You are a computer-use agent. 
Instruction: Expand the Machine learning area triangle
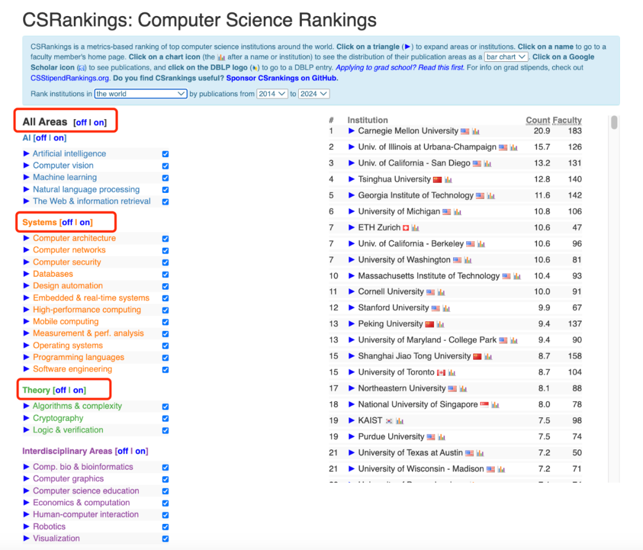(x=26, y=177)
